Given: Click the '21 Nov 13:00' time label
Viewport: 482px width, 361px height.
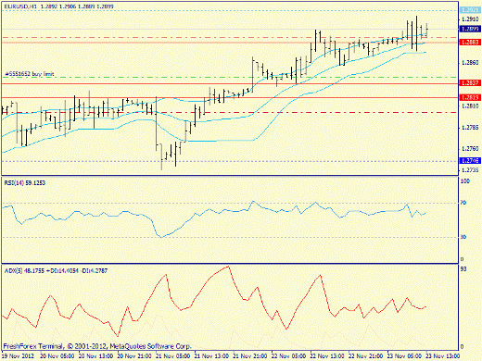Looking at the screenshot, I should [211, 355].
